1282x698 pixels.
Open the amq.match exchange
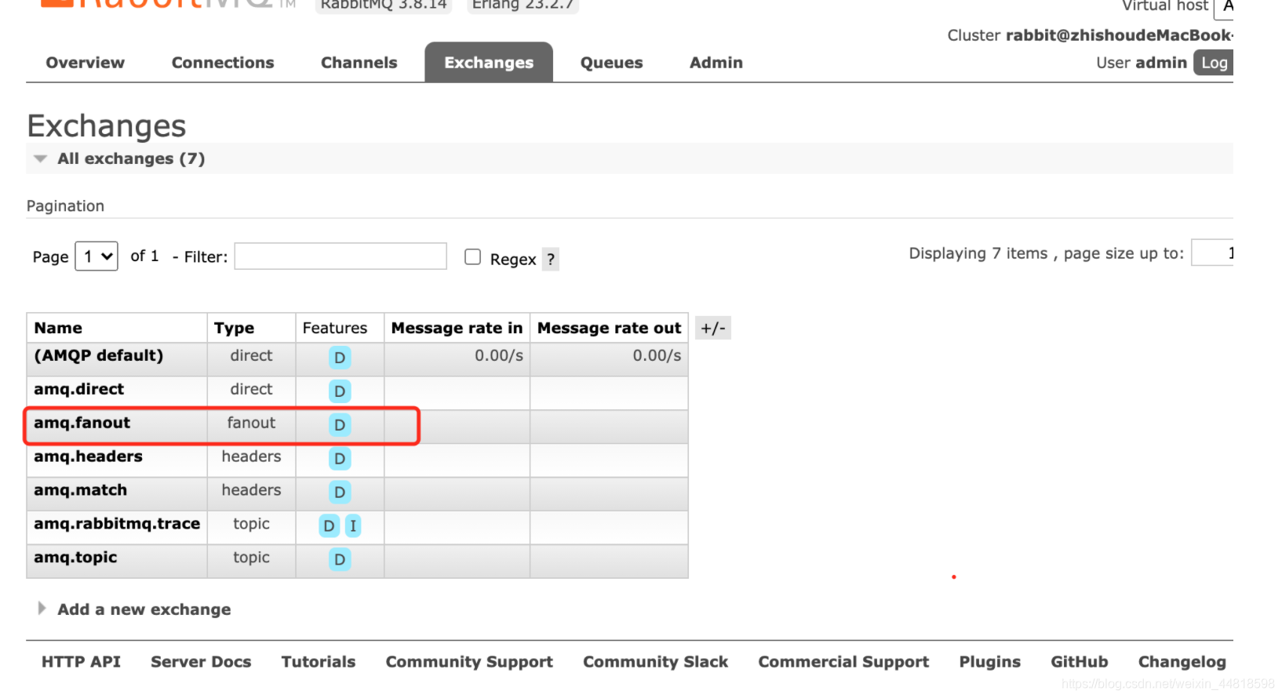(x=80, y=490)
